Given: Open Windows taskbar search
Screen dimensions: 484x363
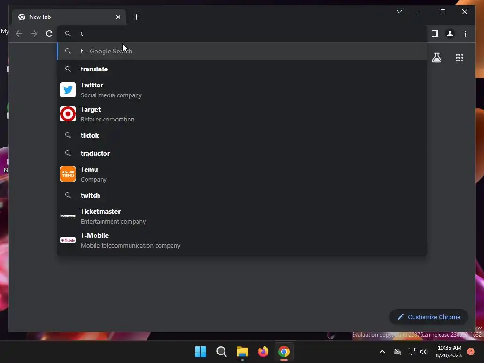Looking at the screenshot, I should tap(221, 352).
